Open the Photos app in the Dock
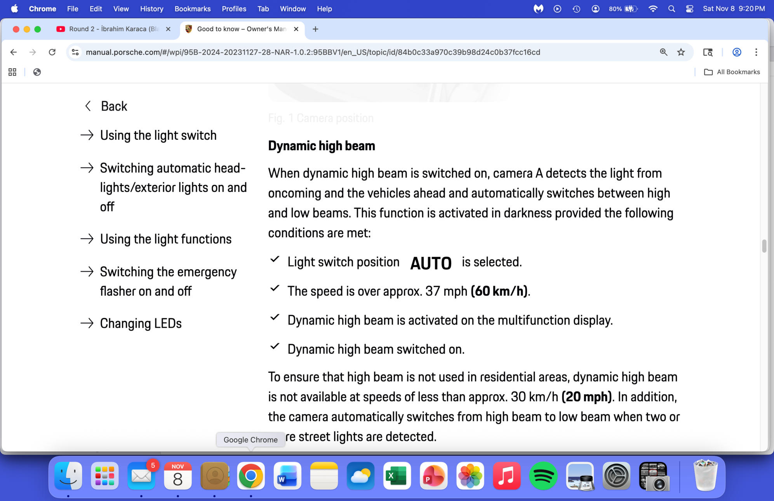The height and width of the screenshot is (501, 774). [470, 476]
